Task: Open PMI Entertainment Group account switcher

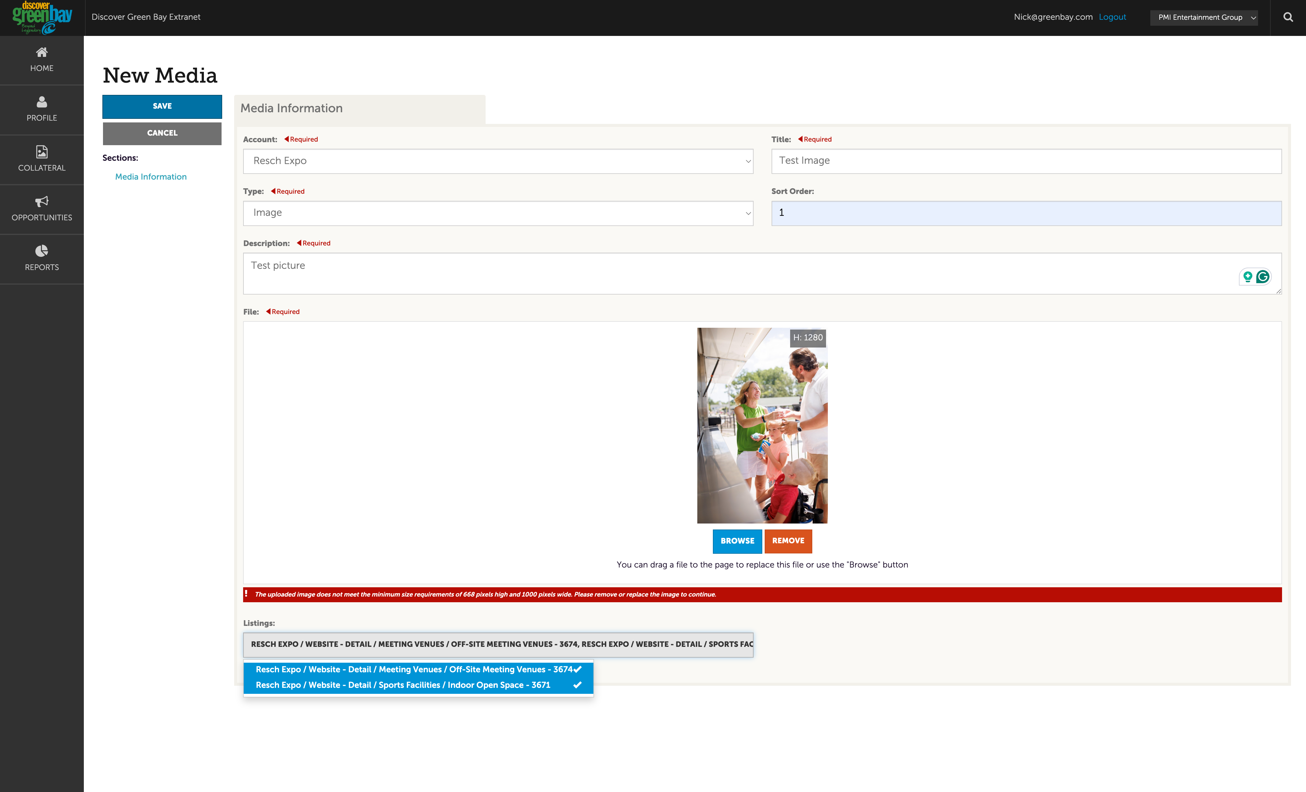Action: pyautogui.click(x=1204, y=17)
